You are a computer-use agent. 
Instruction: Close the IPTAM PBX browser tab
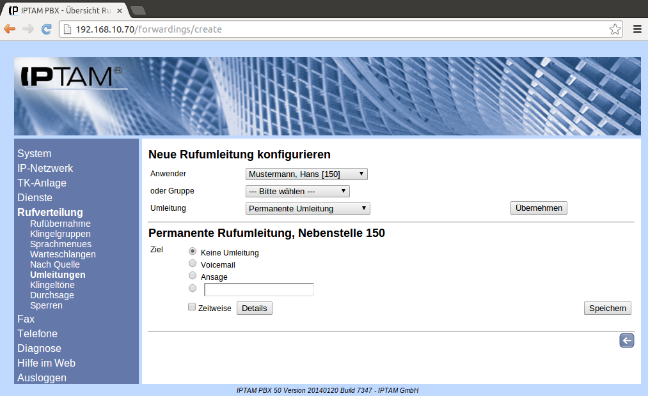click(x=120, y=11)
